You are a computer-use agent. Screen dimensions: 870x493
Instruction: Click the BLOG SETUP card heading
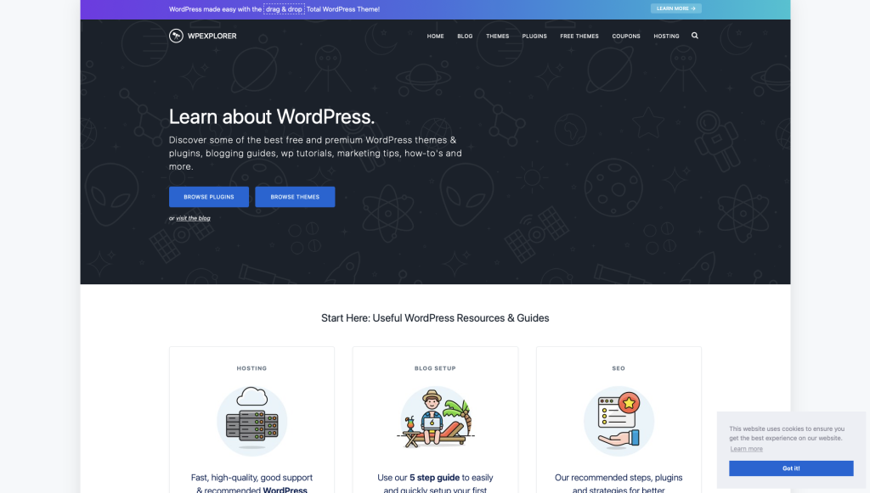point(436,368)
